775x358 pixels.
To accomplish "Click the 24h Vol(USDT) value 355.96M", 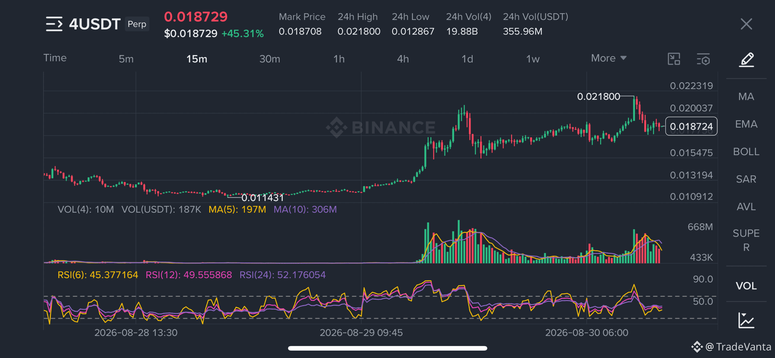I will pos(522,32).
